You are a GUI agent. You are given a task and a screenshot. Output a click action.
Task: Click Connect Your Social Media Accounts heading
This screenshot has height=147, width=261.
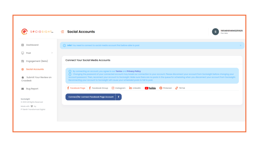pos(88,60)
